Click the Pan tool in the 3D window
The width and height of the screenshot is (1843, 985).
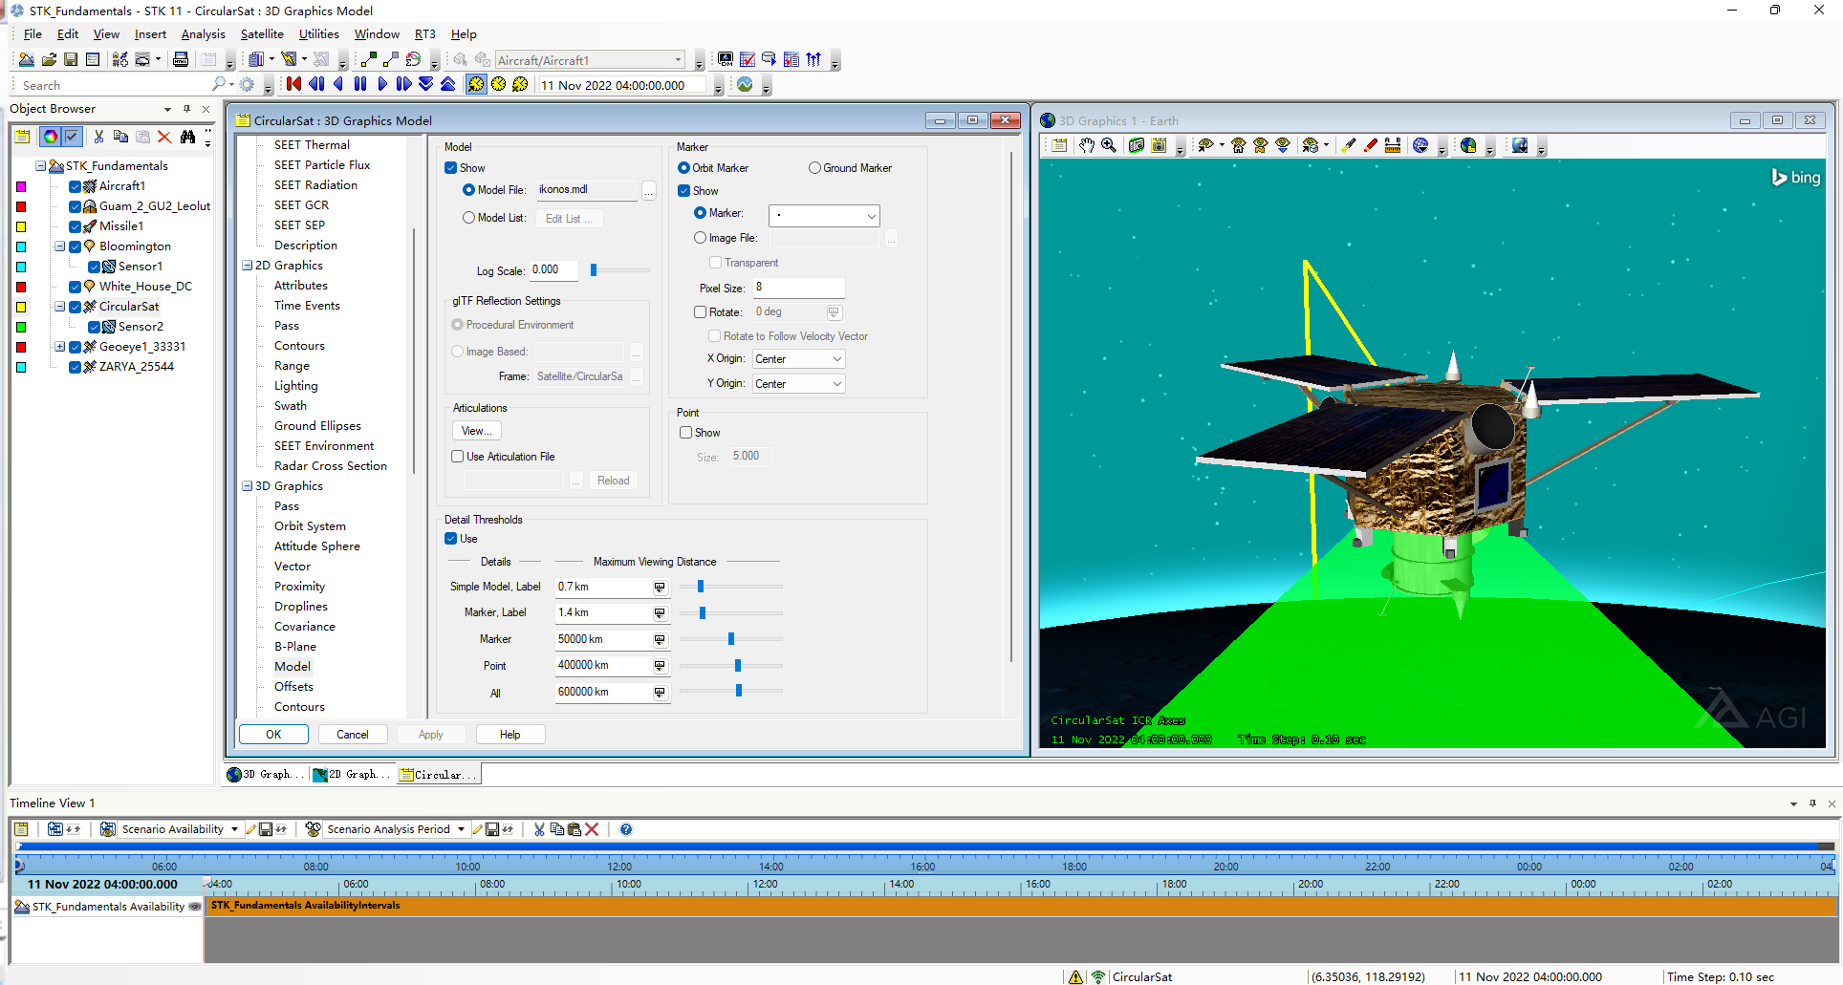tap(1087, 145)
